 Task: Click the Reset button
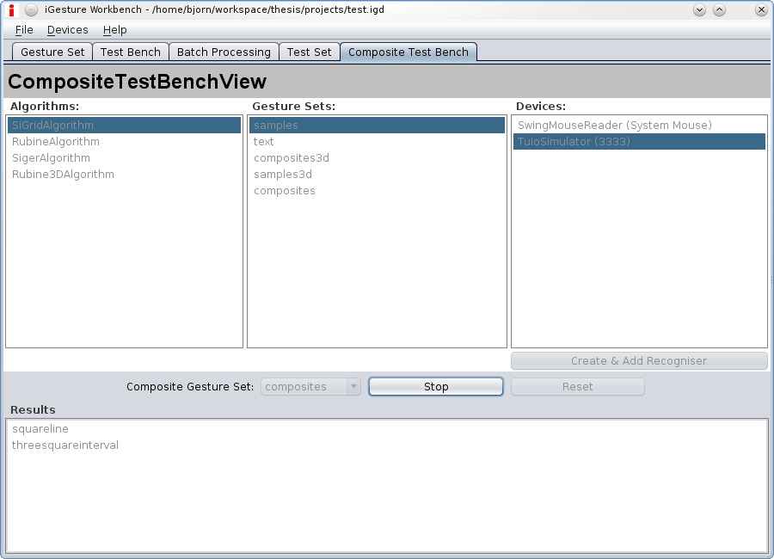click(x=577, y=387)
